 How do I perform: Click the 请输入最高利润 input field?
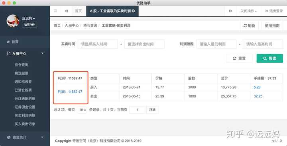(x=263, y=44)
